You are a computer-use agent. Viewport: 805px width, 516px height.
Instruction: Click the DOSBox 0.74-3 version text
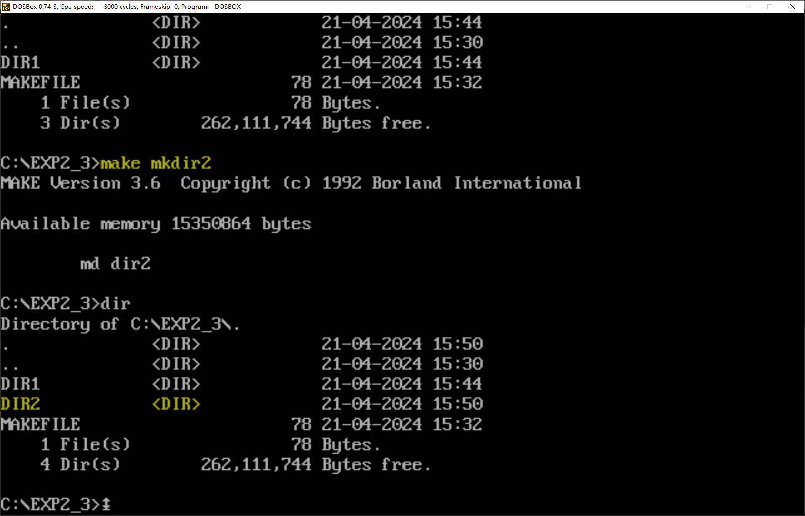[35, 7]
